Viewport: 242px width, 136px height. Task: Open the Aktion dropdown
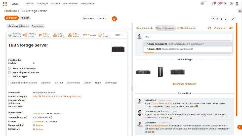(x=102, y=19)
